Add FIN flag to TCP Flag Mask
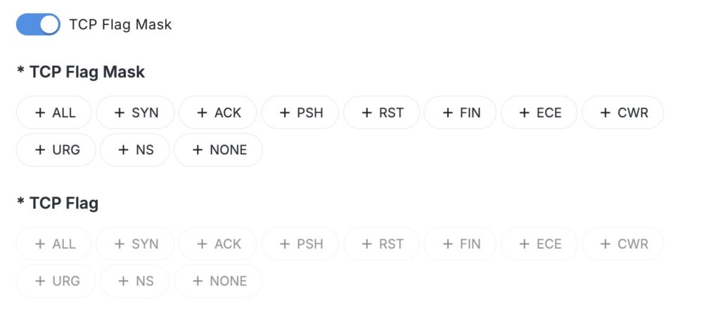 (x=461, y=112)
